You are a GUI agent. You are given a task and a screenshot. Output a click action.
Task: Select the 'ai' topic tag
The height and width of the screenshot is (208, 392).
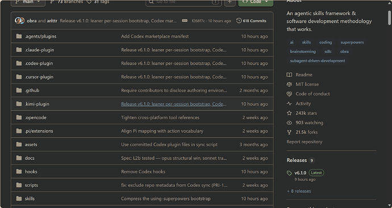click(291, 42)
